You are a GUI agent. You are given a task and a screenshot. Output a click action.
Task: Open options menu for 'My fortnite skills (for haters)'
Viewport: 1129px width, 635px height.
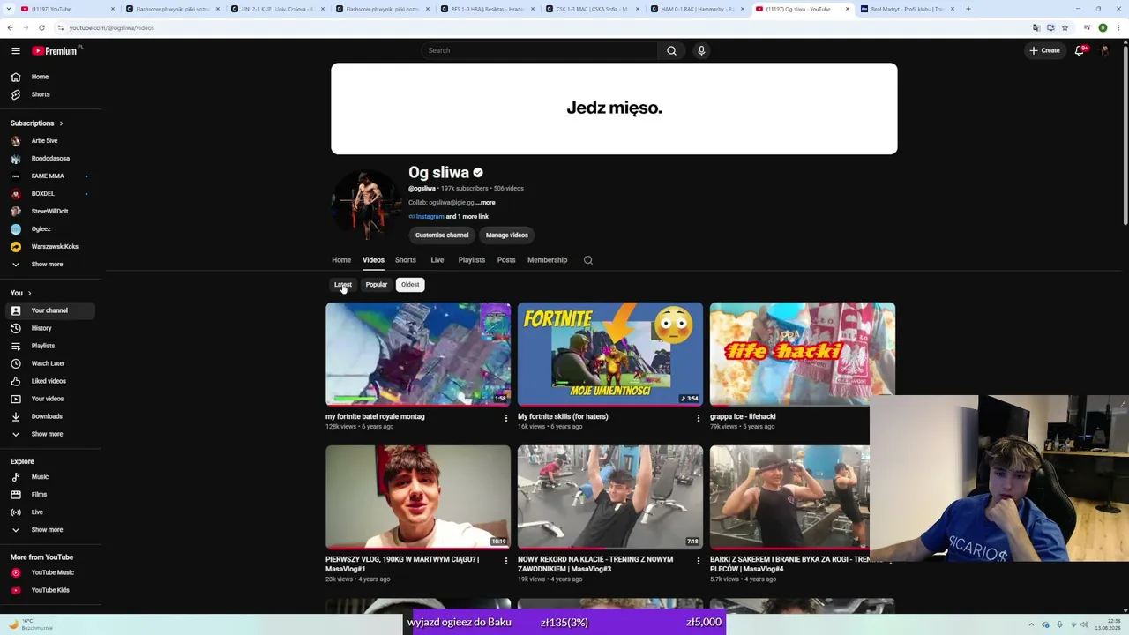pos(698,418)
